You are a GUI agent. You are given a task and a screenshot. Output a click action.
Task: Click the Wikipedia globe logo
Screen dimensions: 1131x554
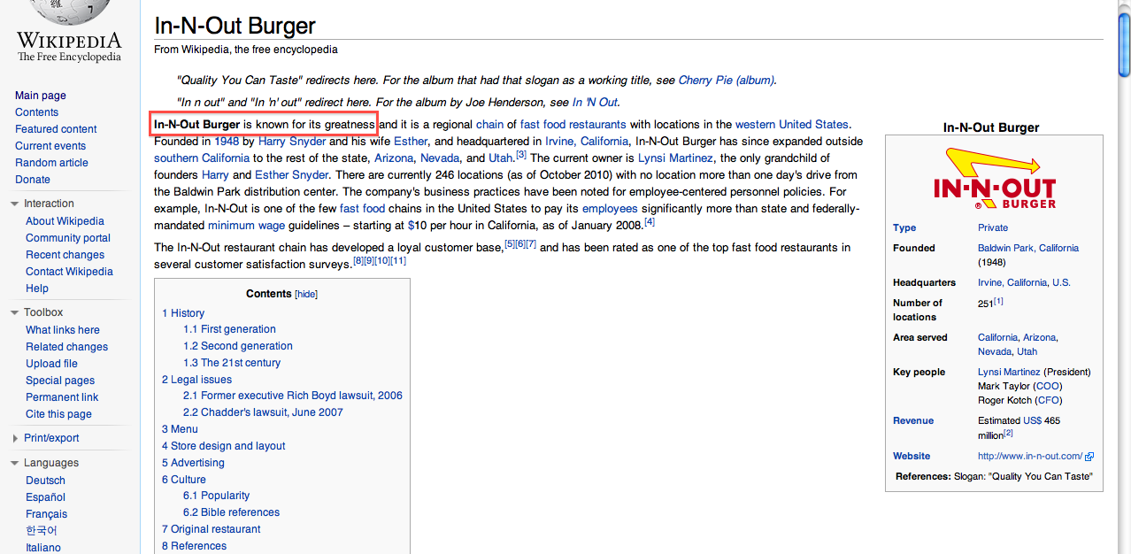pyautogui.click(x=69, y=12)
